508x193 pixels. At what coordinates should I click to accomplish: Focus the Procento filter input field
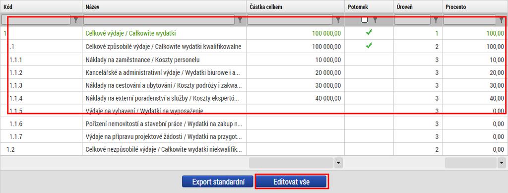(x=469, y=20)
